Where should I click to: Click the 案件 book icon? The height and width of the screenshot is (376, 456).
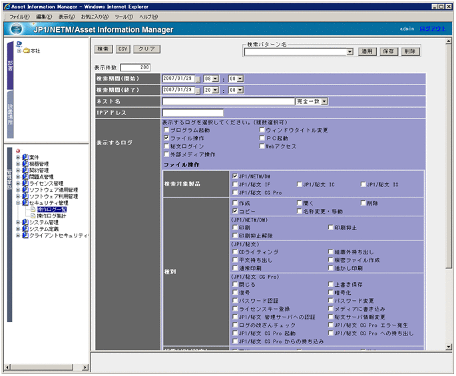point(25,157)
